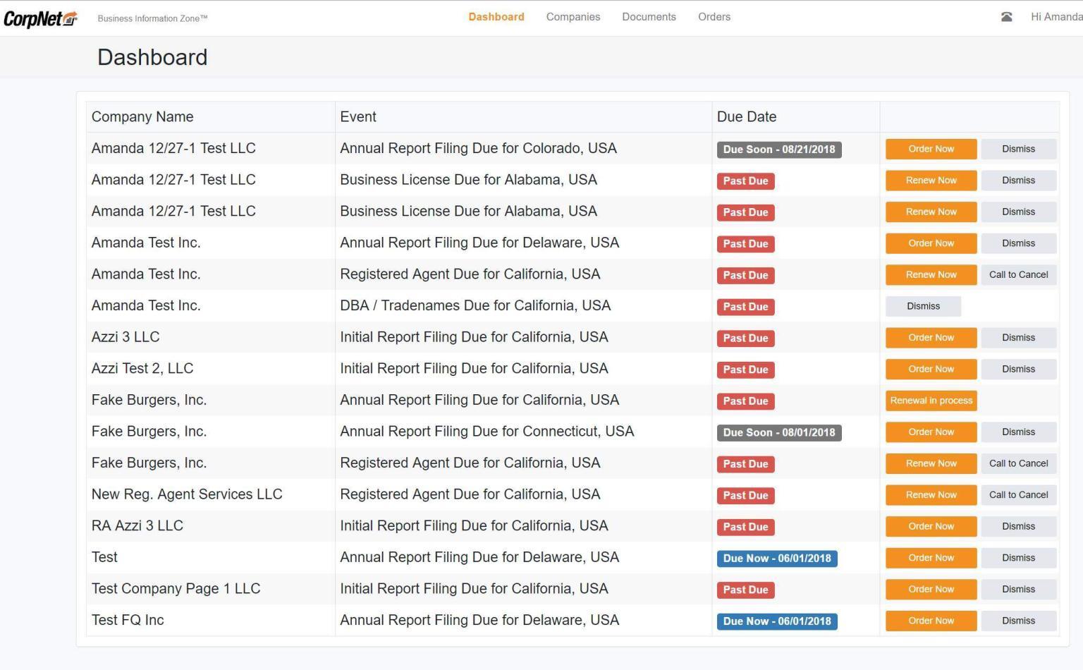The image size is (1083, 670).
Task: Go to the Companies tab
Action: [x=573, y=17]
